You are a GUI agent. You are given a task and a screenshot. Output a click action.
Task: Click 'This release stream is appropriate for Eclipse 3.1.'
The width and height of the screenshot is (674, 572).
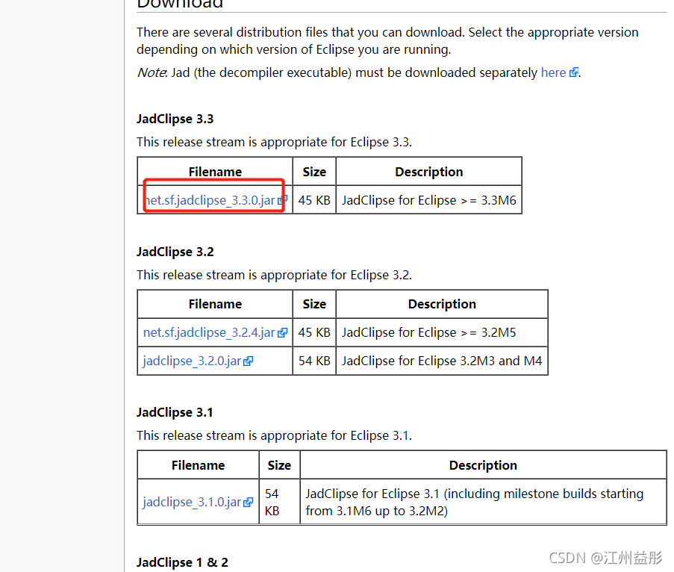coord(274,435)
